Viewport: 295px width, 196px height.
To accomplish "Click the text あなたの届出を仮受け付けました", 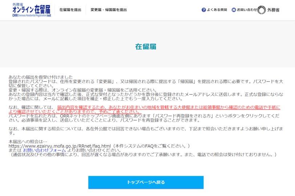I will click(x=41, y=77).
